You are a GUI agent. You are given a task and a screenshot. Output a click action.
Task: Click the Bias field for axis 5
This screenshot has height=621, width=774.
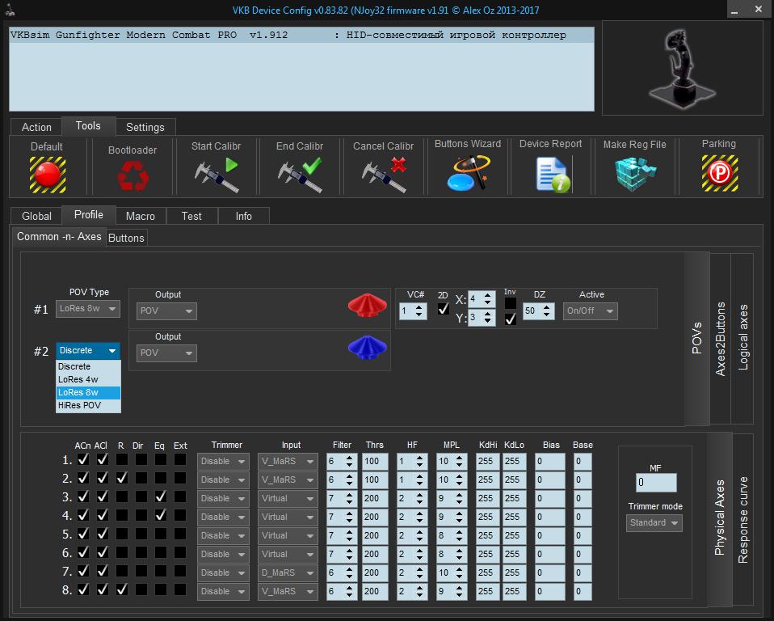tap(550, 536)
